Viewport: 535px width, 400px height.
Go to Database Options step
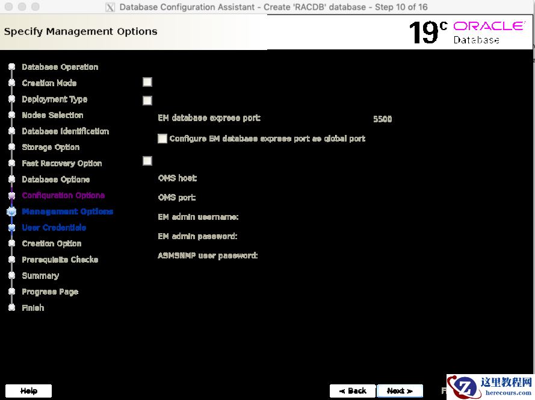pos(56,180)
